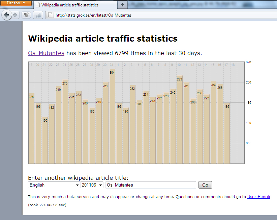The image size is (277, 220).
Task: Click the article title input field
Action: (150, 185)
